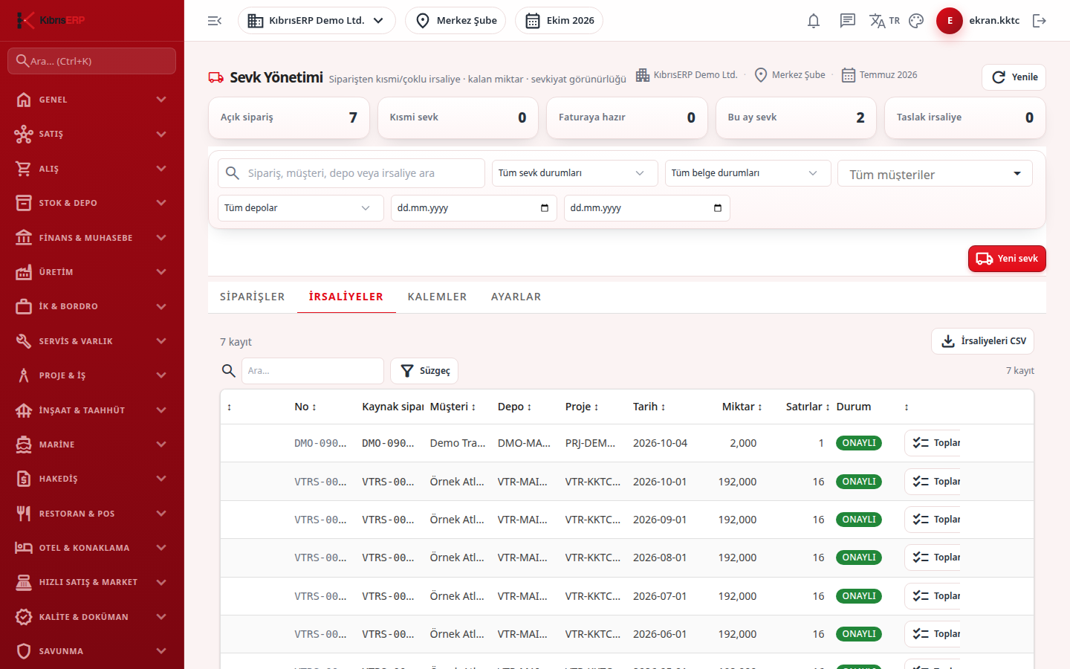Select the İRSALİYELER tab

[x=346, y=297]
